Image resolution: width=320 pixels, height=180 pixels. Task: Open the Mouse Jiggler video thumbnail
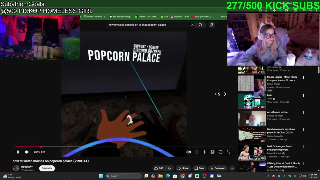(251, 83)
